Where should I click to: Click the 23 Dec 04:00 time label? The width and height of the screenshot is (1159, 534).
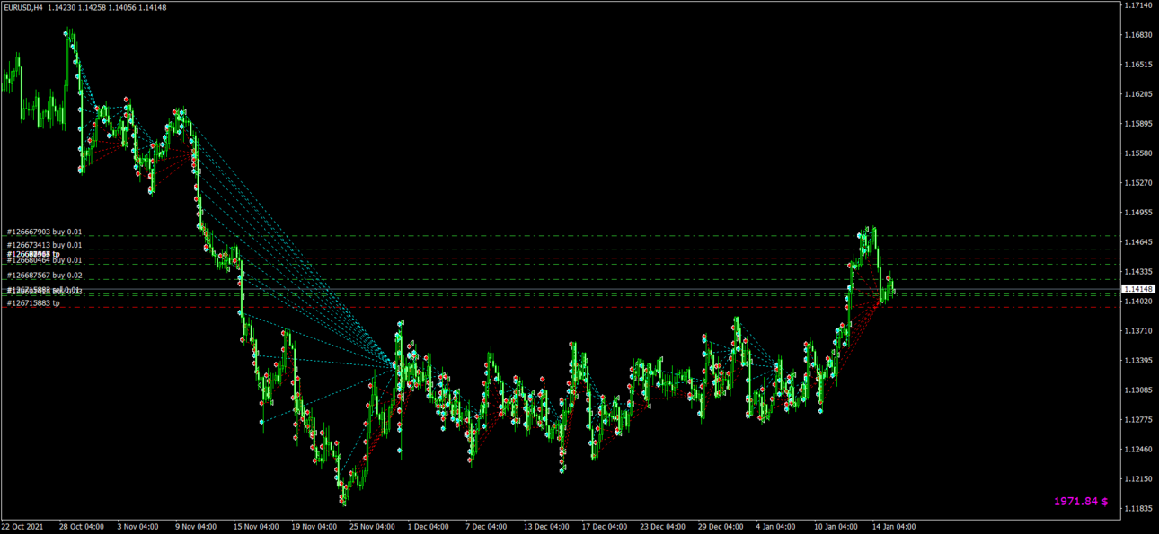pos(662,527)
